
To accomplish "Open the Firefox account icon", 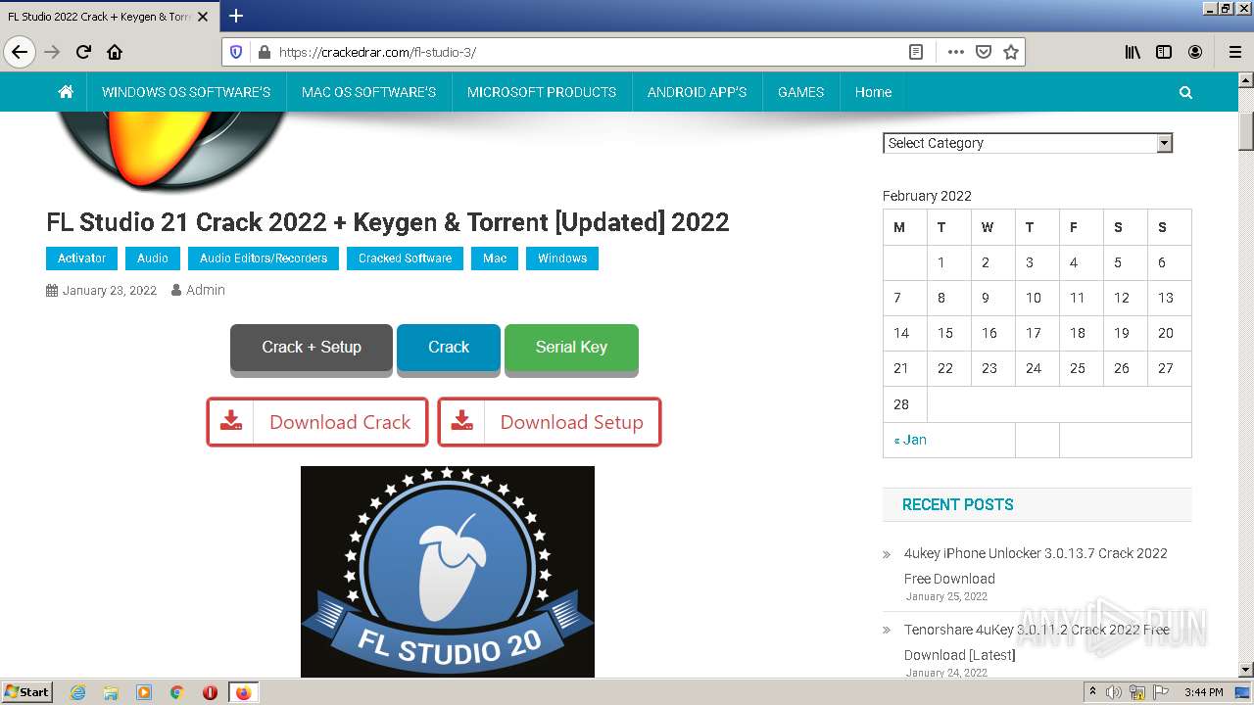I will 1195,52.
